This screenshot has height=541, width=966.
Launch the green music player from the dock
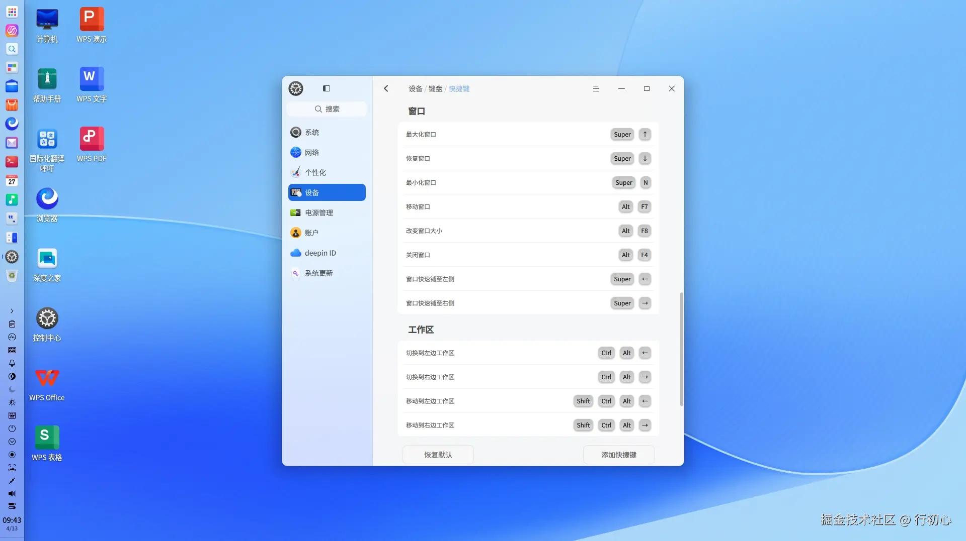[12, 199]
